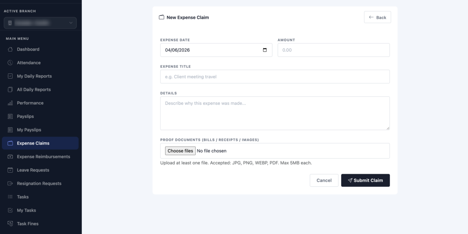Click the Submit Claim button
Screen dimensions: 468x234
click(x=366, y=180)
